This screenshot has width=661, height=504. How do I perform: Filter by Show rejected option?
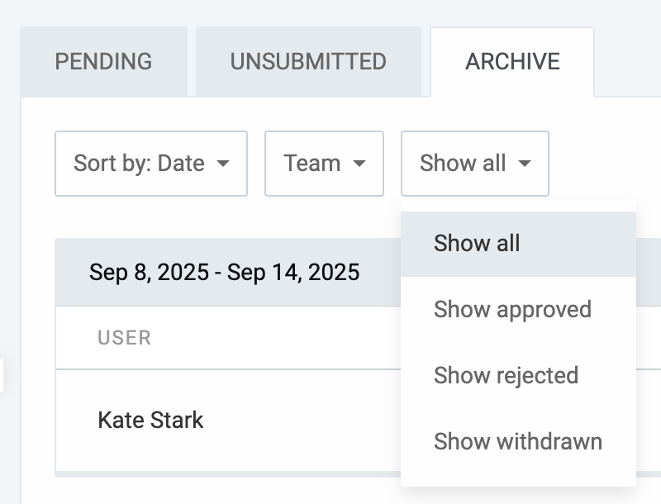(506, 375)
